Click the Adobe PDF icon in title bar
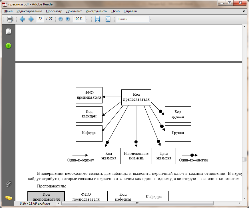249x208 pixels. pyautogui.click(x=5, y=4)
